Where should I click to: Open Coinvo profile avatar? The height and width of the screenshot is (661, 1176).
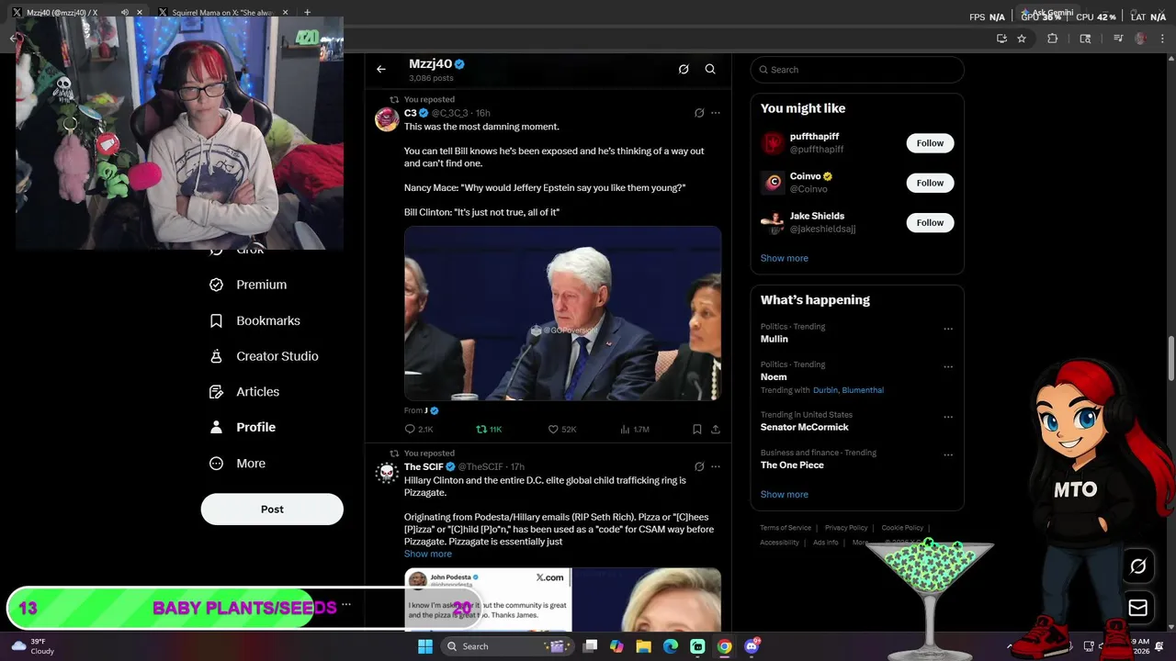click(x=773, y=183)
